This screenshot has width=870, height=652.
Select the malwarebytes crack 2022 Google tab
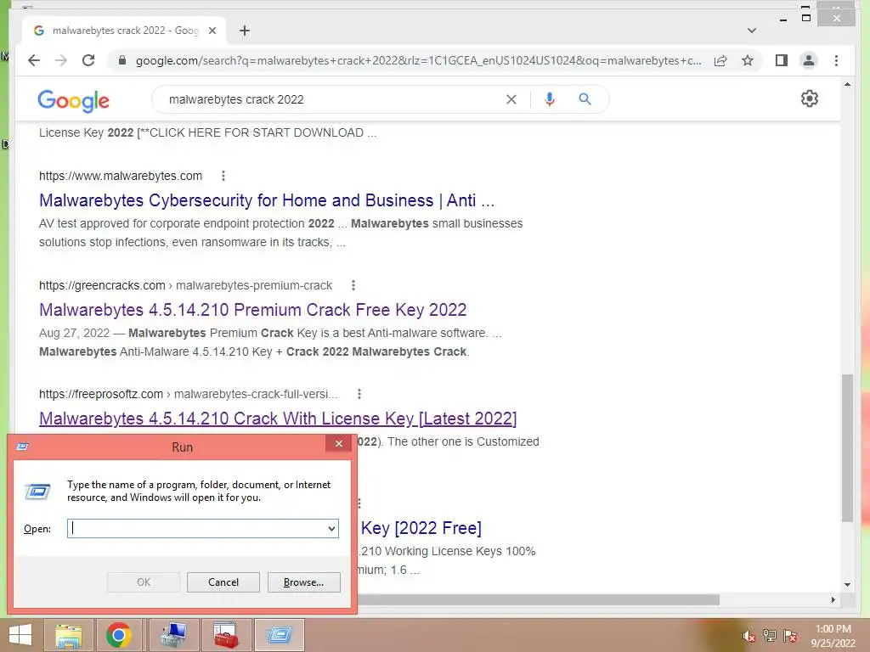[125, 31]
